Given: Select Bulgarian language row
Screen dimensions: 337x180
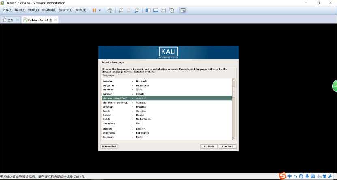Looking at the screenshot, I should 167,85.
